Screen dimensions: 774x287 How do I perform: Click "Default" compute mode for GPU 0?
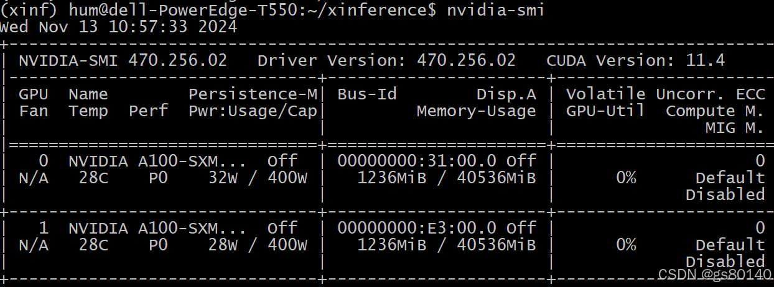(730, 178)
